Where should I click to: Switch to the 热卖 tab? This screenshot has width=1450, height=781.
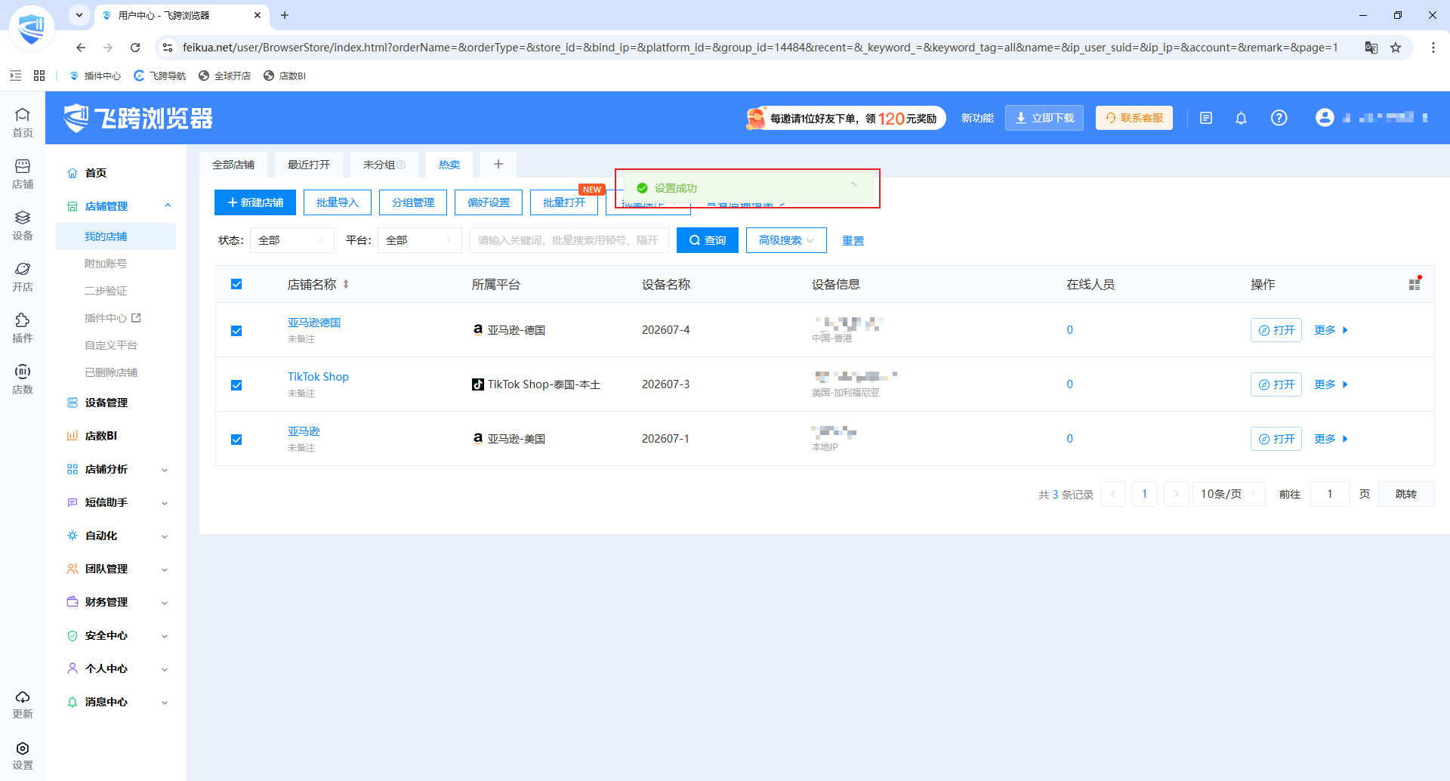pyautogui.click(x=449, y=165)
